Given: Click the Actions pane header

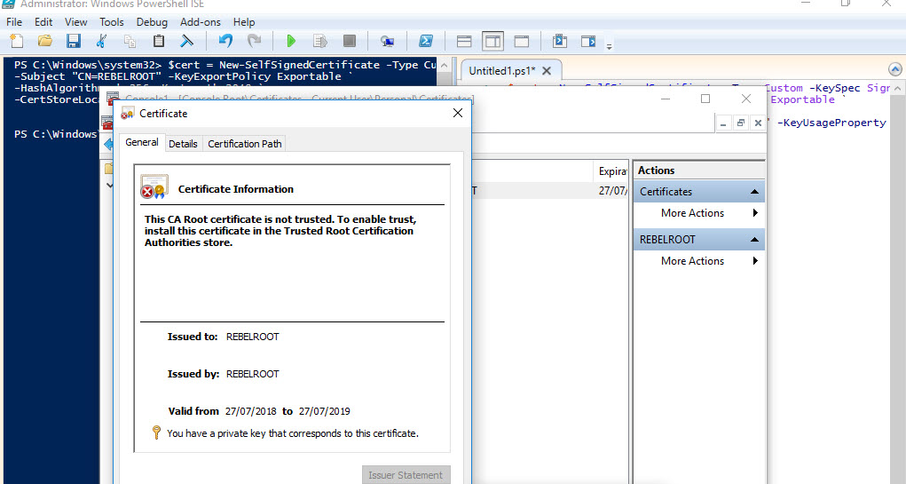Looking at the screenshot, I should [x=699, y=171].
